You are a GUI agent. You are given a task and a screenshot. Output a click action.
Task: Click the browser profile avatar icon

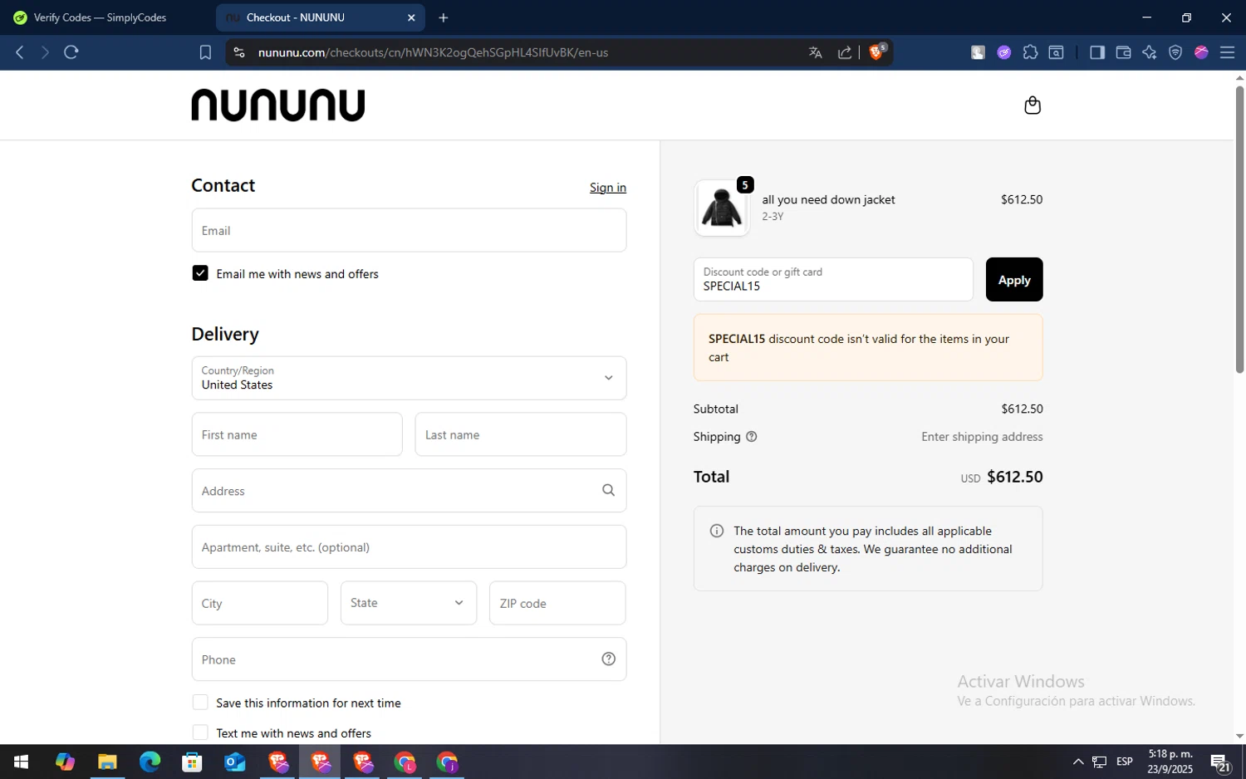pyautogui.click(x=1201, y=52)
